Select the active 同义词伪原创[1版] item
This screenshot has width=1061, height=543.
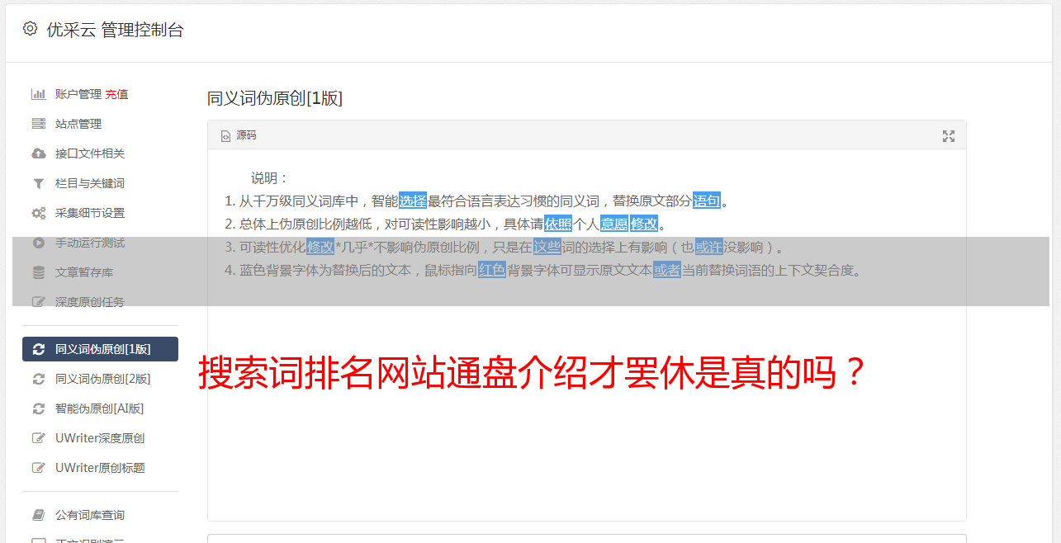click(100, 349)
